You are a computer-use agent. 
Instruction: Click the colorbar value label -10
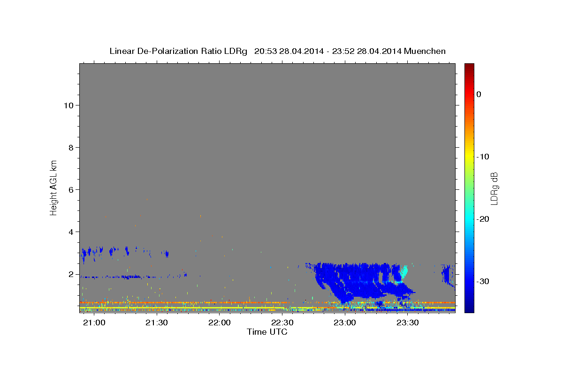click(483, 157)
